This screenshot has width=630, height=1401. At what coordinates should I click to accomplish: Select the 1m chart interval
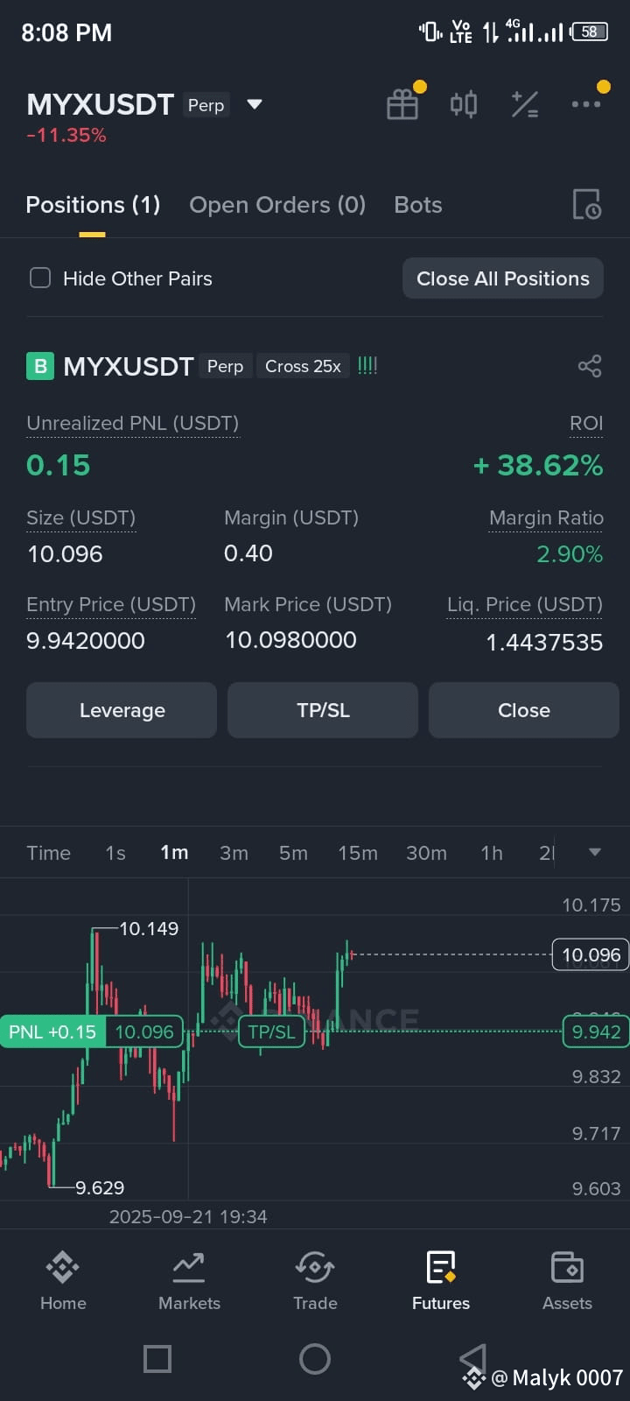click(174, 853)
